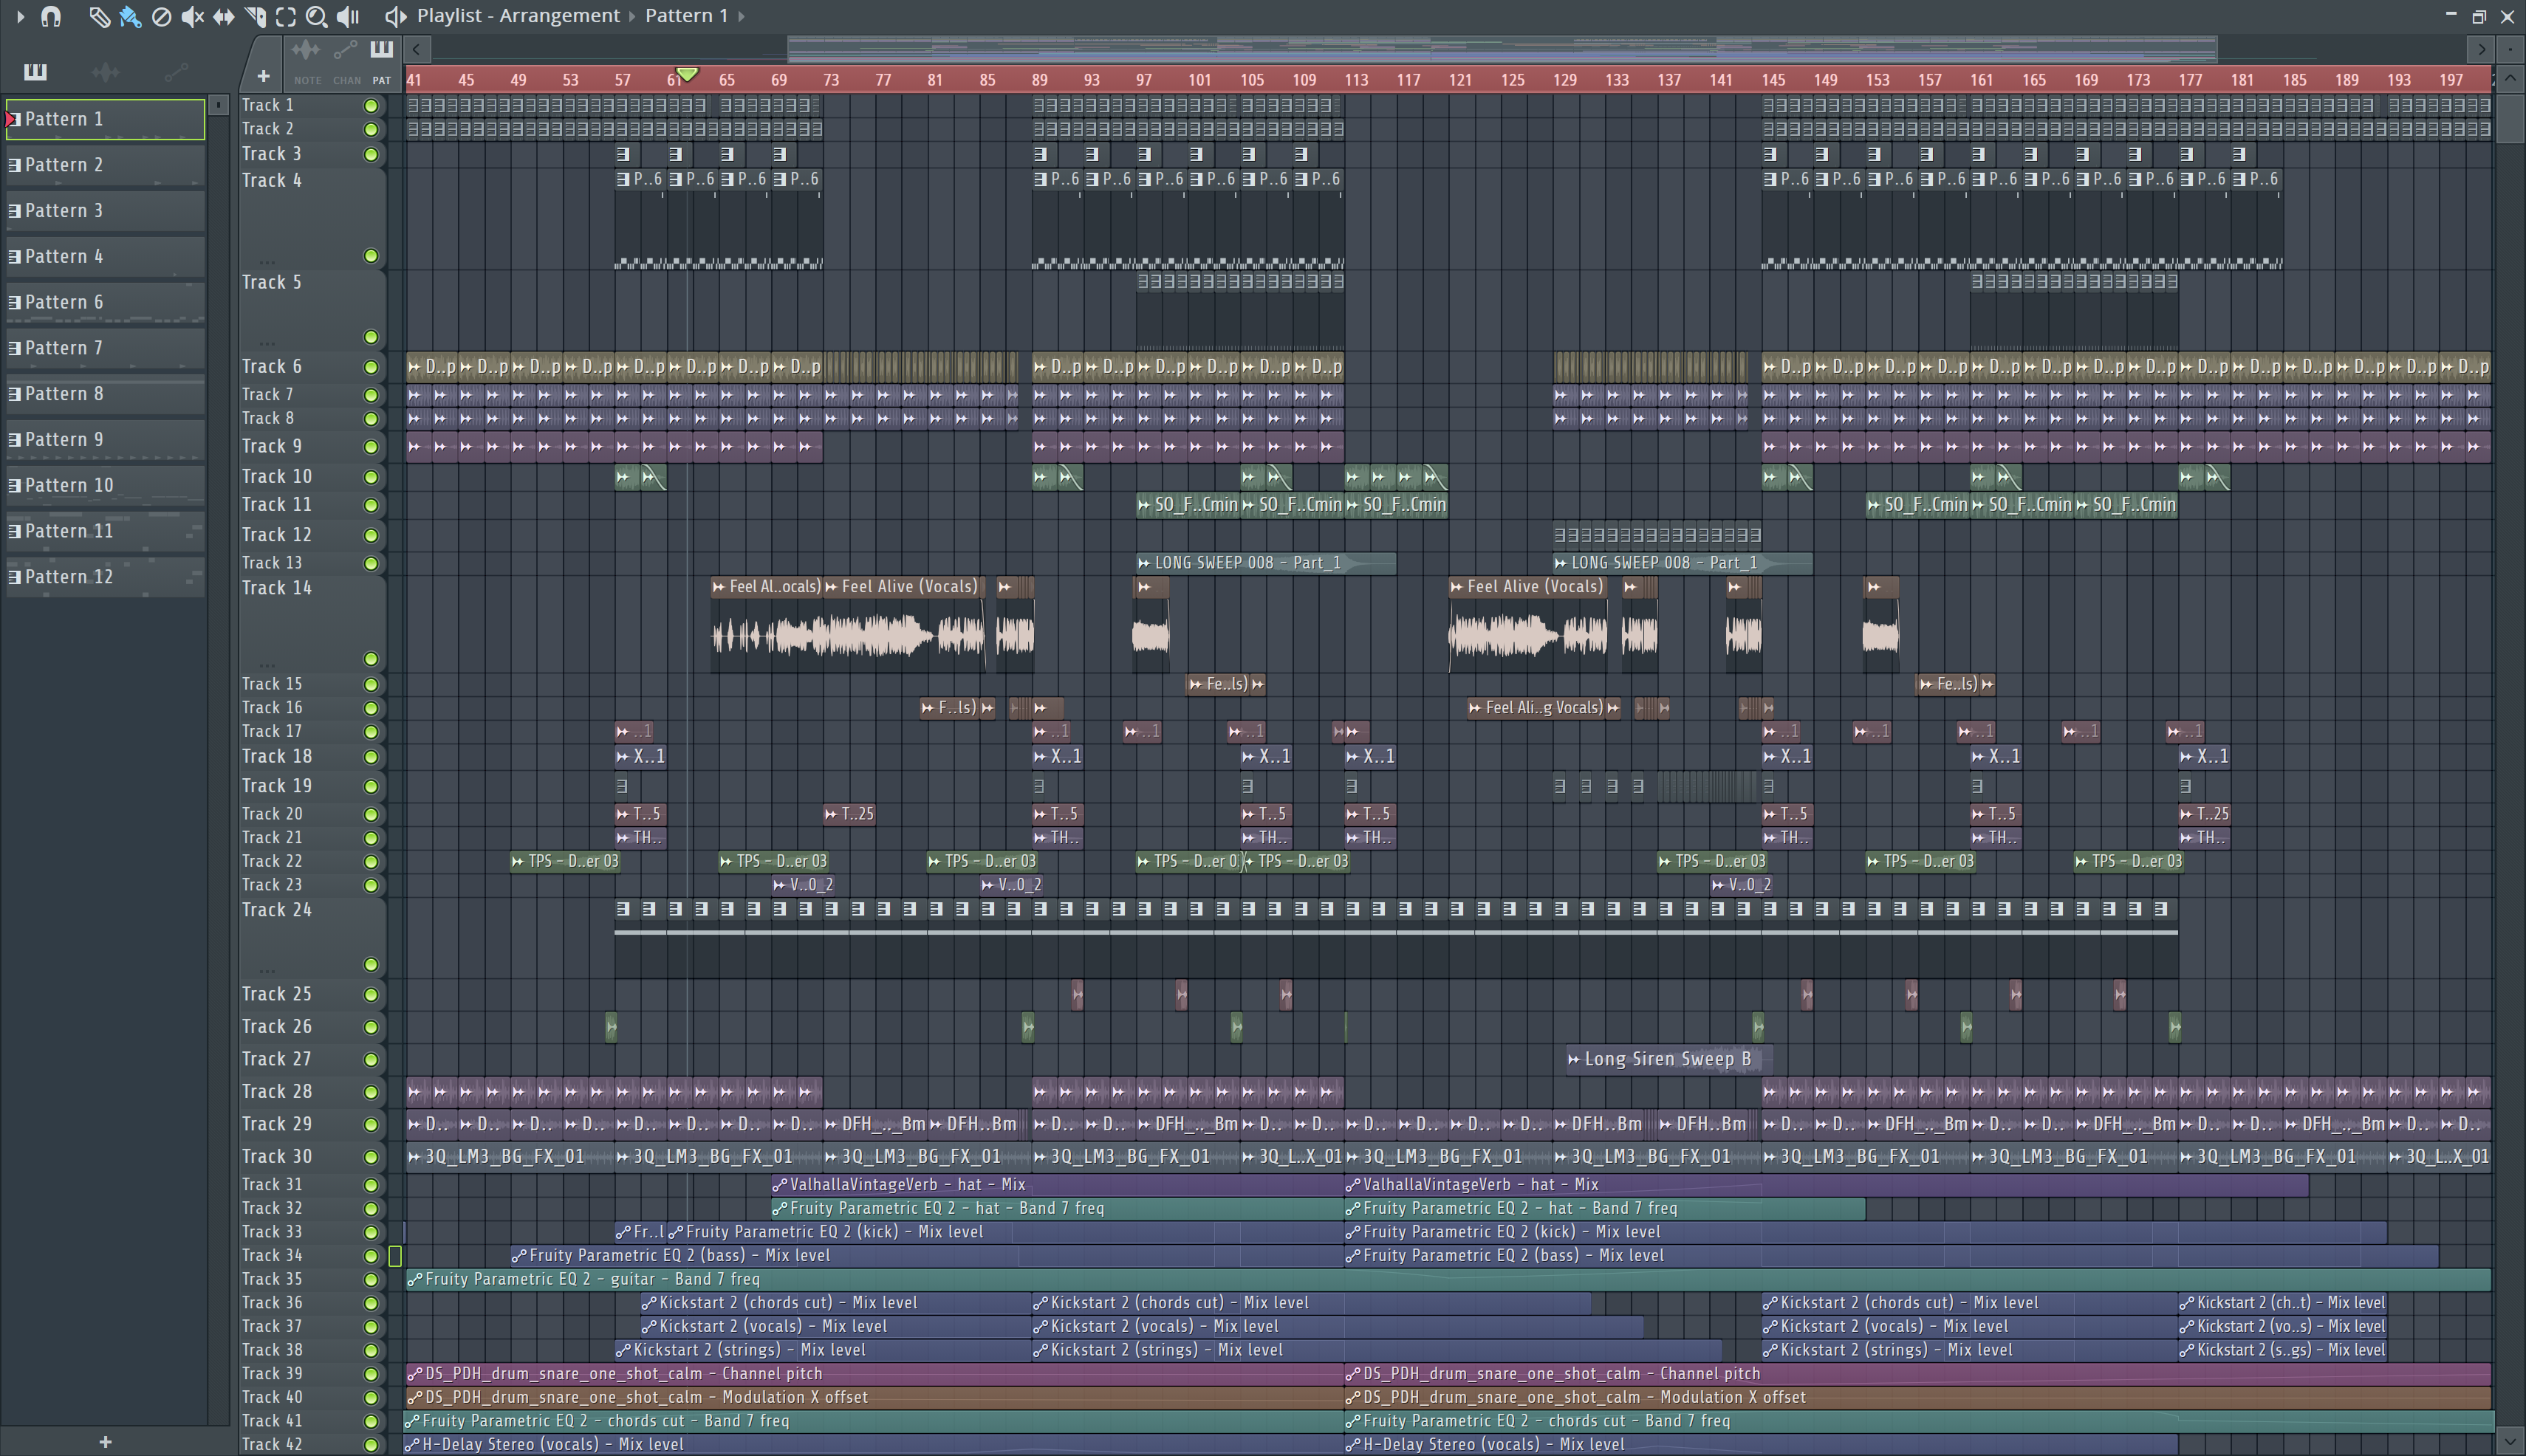Select the first LONG SWEEP 008 - Part_1 clip

[1265, 563]
